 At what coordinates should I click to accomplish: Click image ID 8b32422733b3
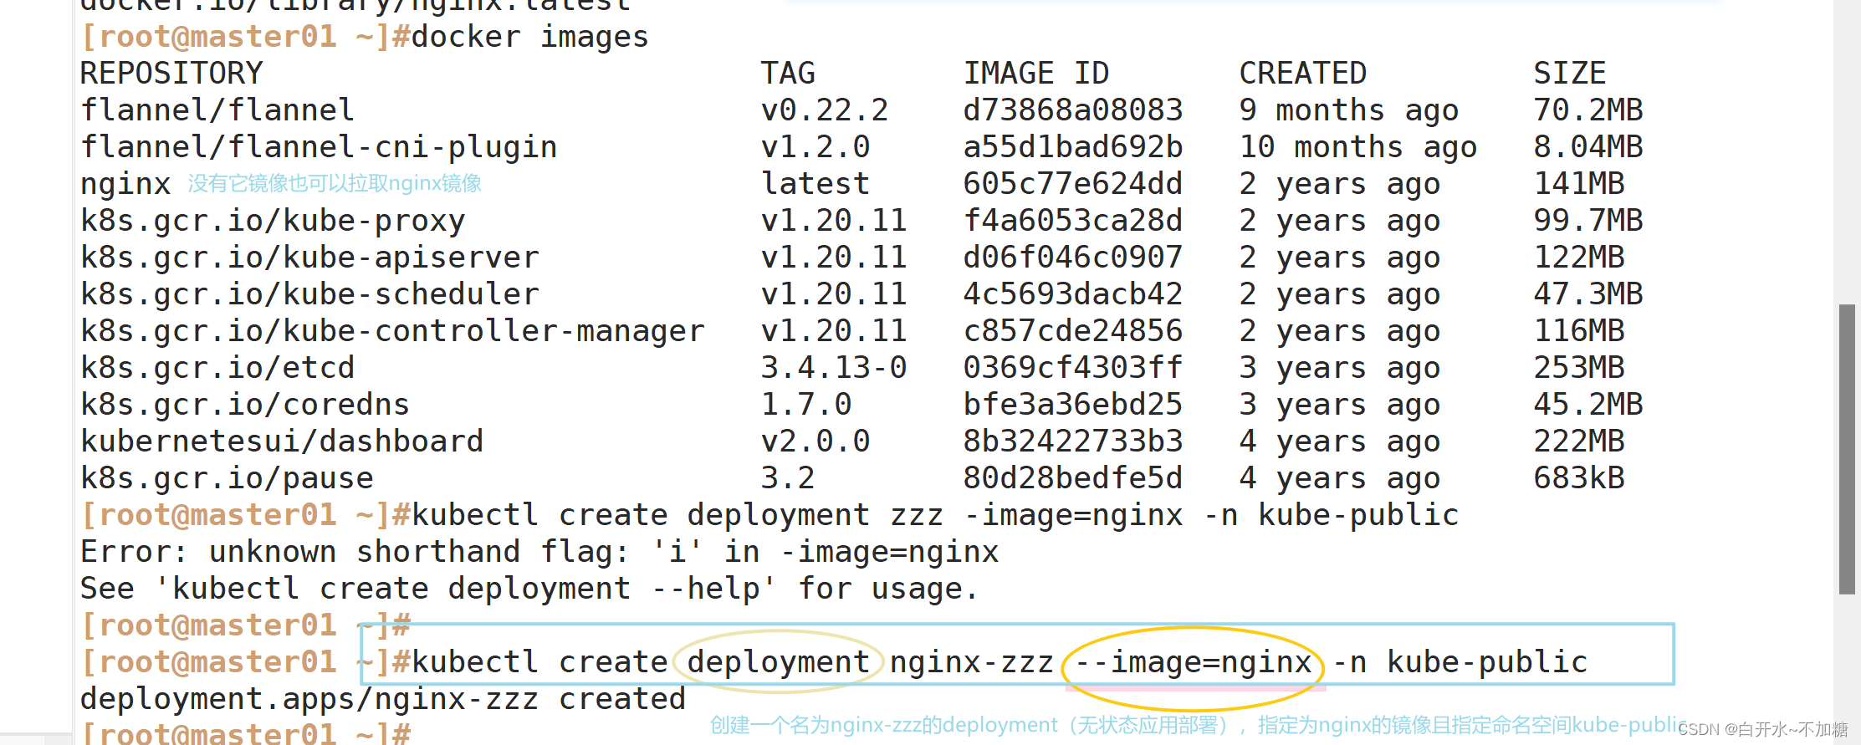pyautogui.click(x=1073, y=441)
